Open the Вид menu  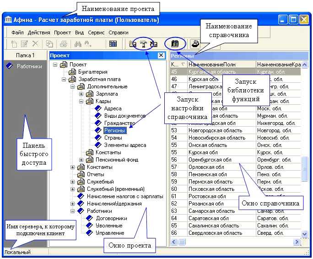[80, 32]
